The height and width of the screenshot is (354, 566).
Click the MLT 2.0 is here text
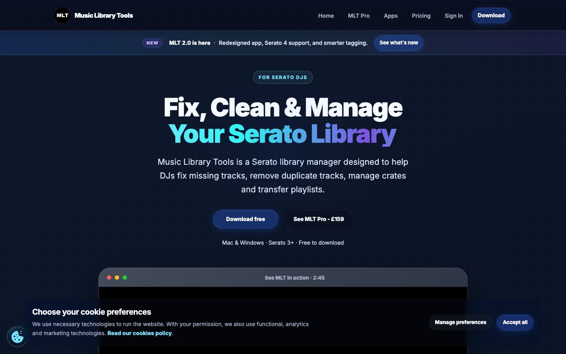coord(189,43)
